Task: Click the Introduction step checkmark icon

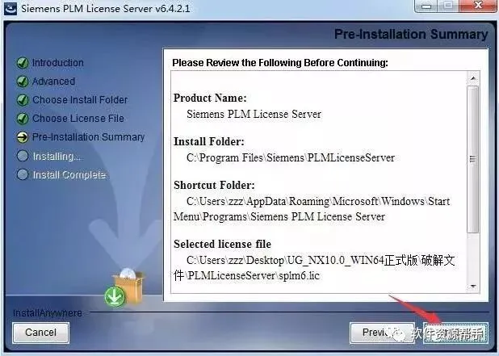Action: [x=23, y=63]
